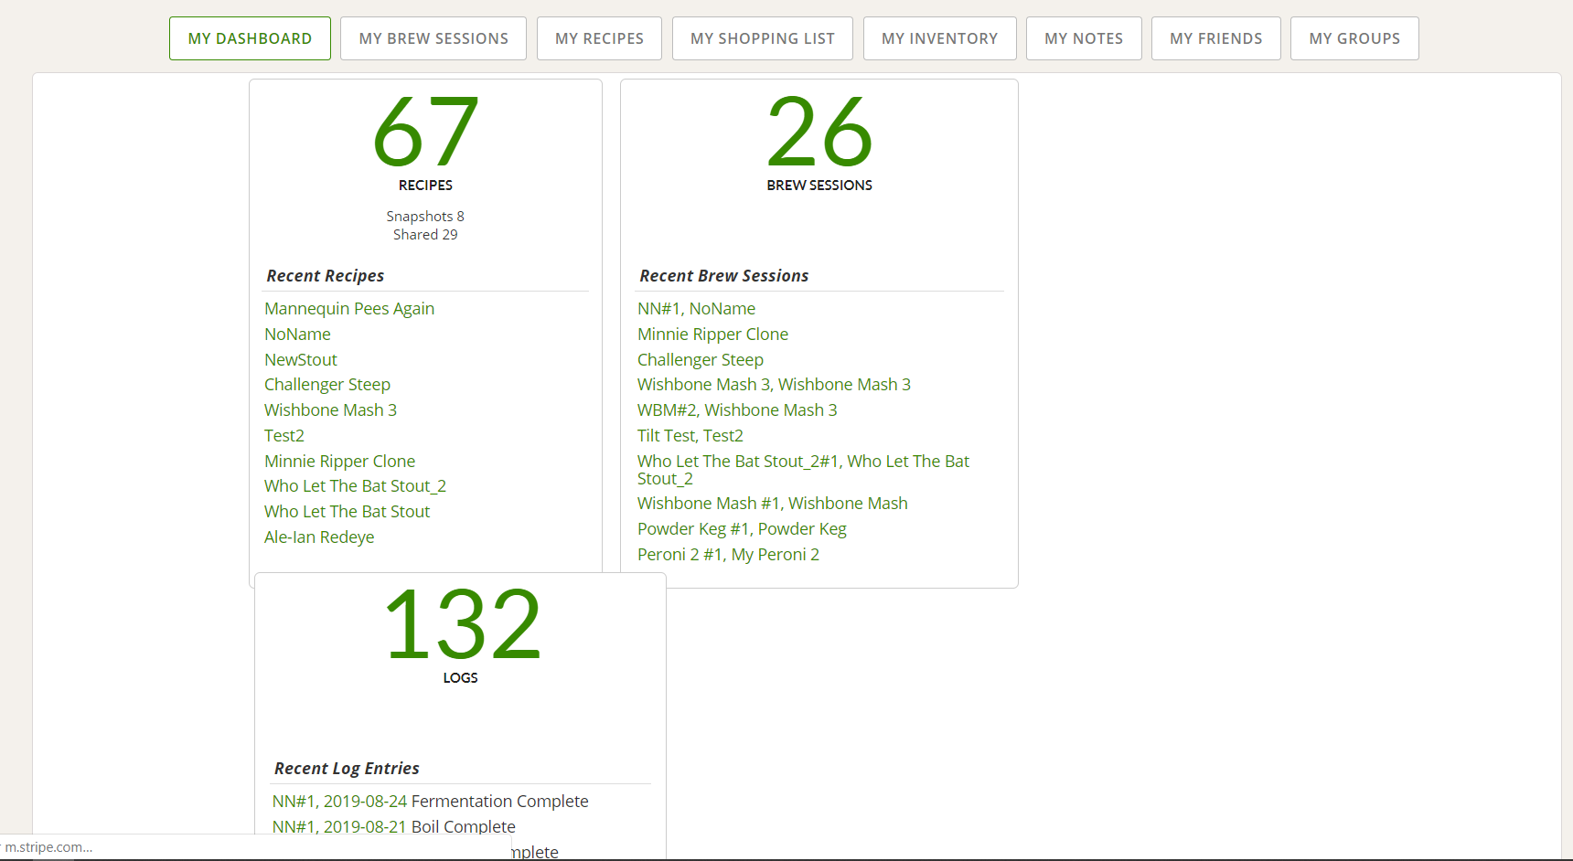Open Powder Keg #1 brew session

(x=742, y=529)
